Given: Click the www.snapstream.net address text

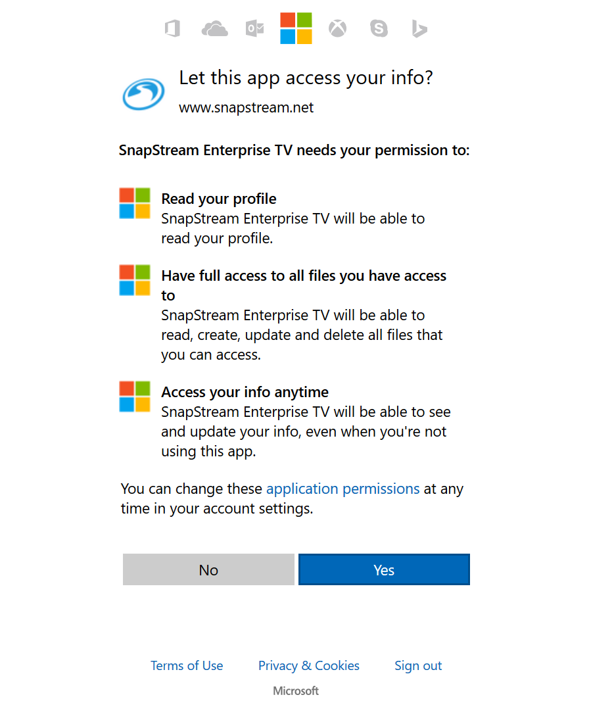Looking at the screenshot, I should (x=246, y=107).
